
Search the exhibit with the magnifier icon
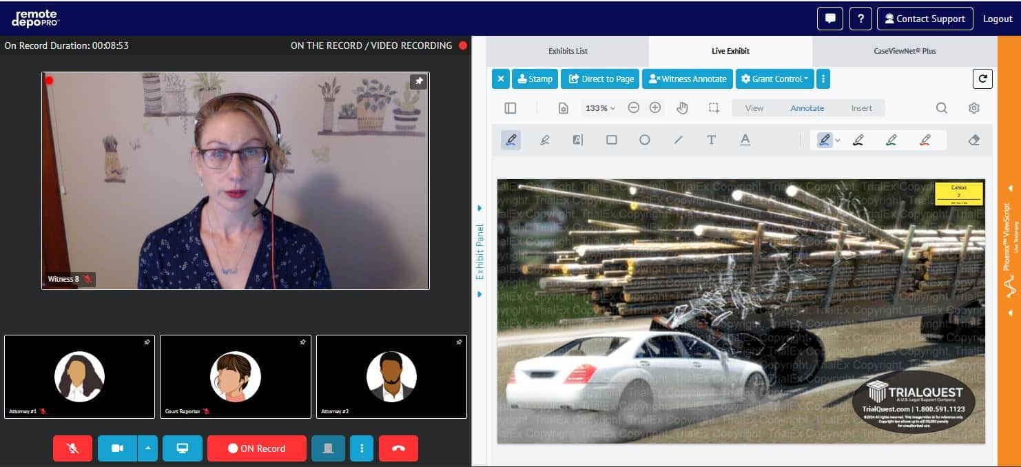(942, 108)
